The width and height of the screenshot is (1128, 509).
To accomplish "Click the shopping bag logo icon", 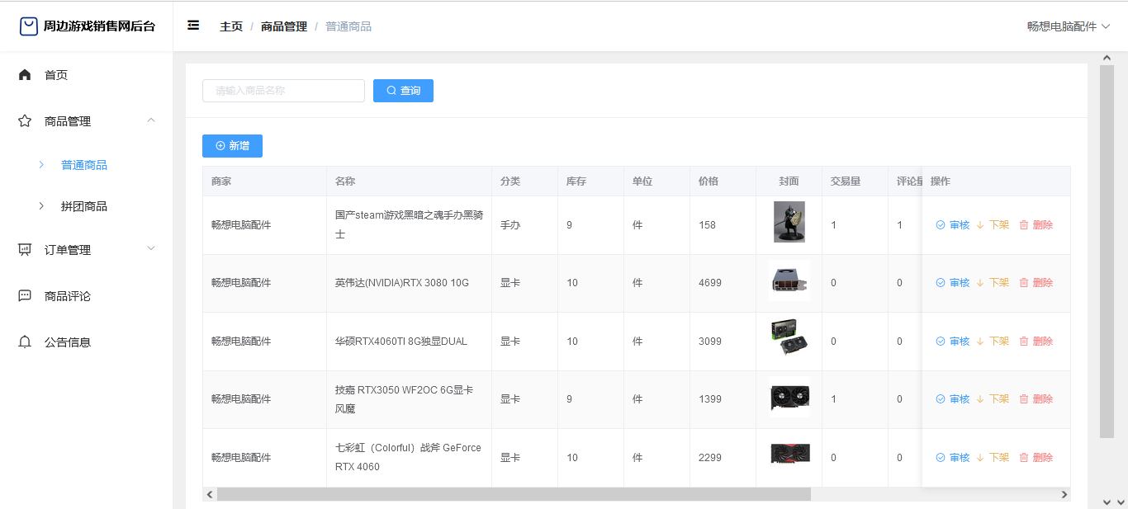I will click(29, 26).
